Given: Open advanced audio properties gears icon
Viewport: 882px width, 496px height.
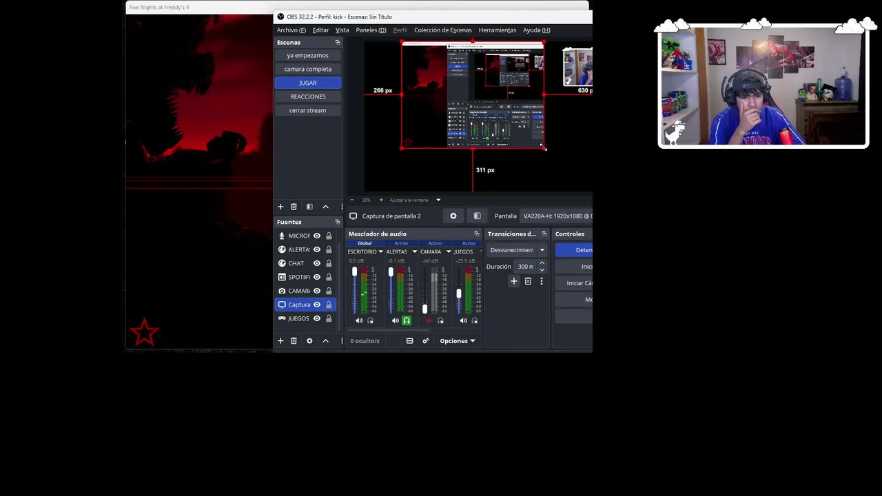Looking at the screenshot, I should tap(426, 341).
